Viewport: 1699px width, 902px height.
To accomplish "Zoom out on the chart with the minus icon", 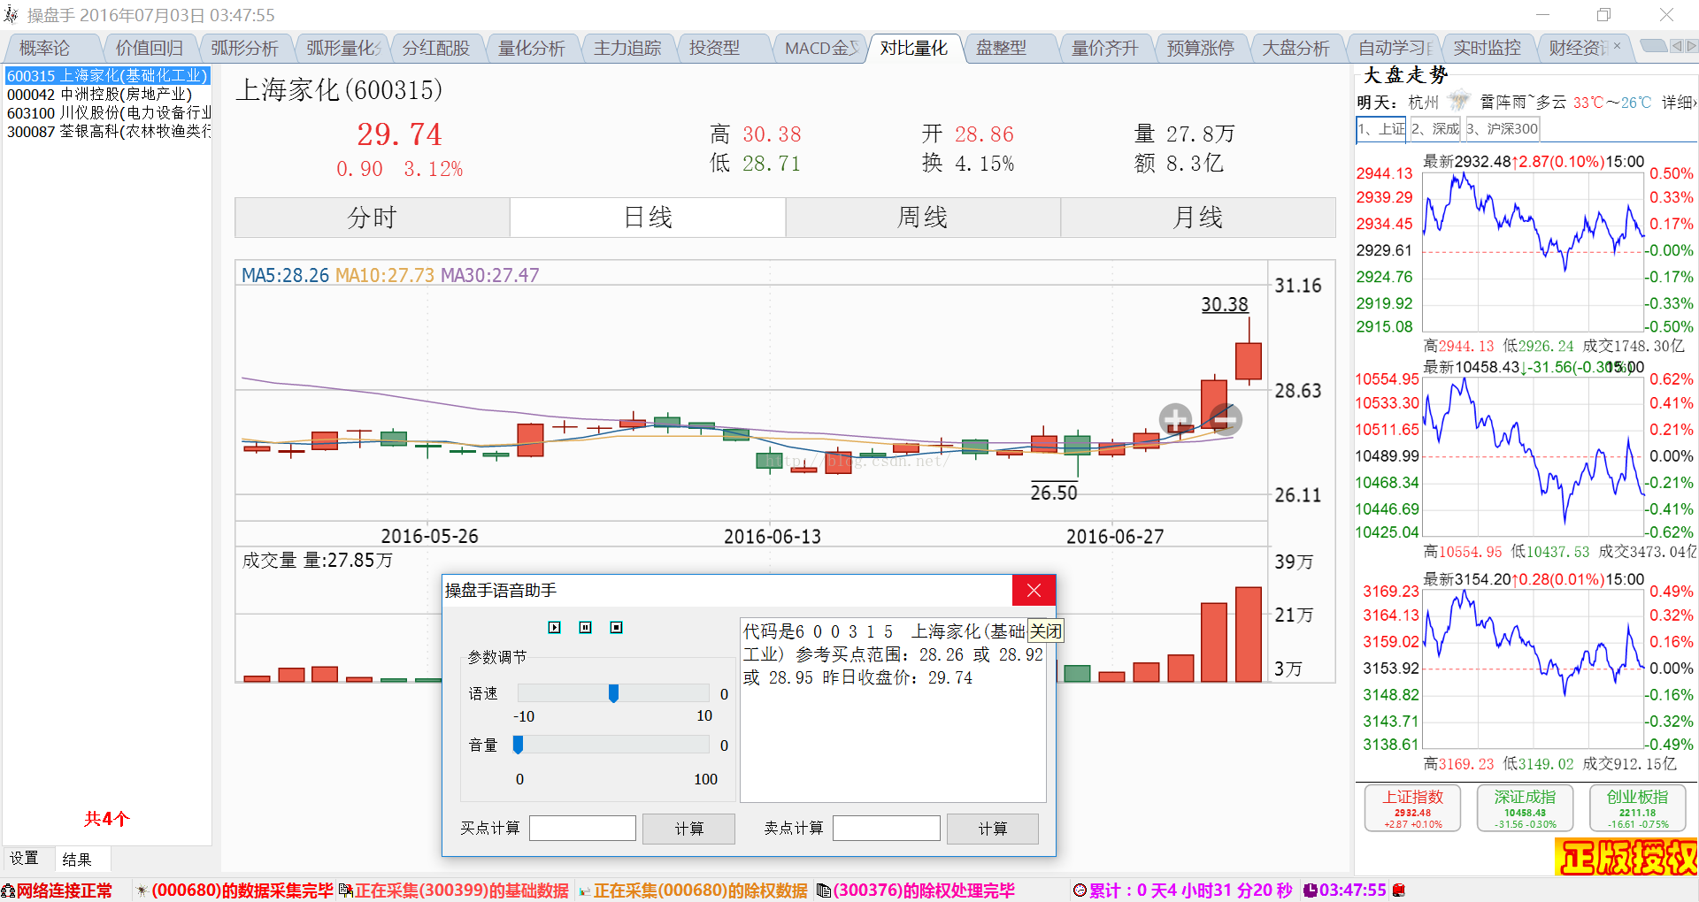I will click(1226, 418).
